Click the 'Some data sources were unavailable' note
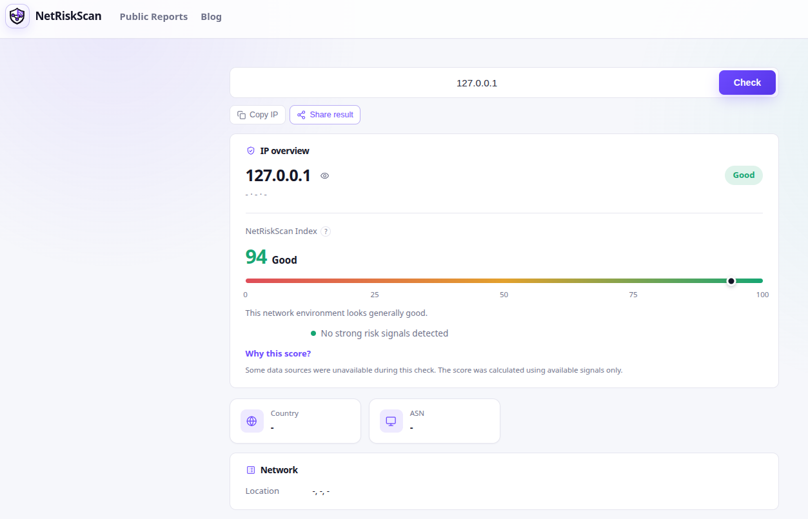The height and width of the screenshot is (519, 808). pyautogui.click(x=434, y=370)
